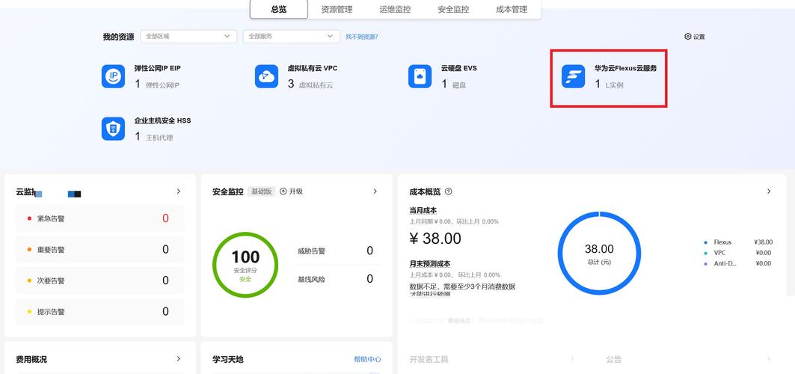Click the 找不到资源? link
The height and width of the screenshot is (374, 795).
coord(362,37)
